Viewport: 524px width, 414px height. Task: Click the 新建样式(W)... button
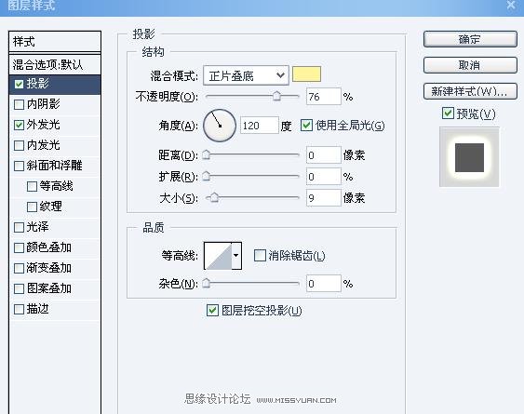pos(470,91)
